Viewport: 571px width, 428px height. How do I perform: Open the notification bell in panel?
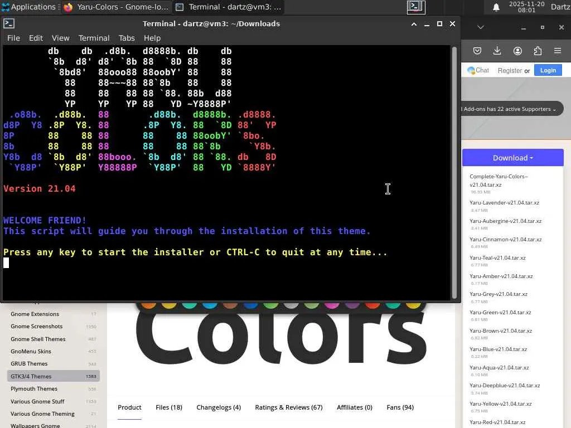point(496,7)
